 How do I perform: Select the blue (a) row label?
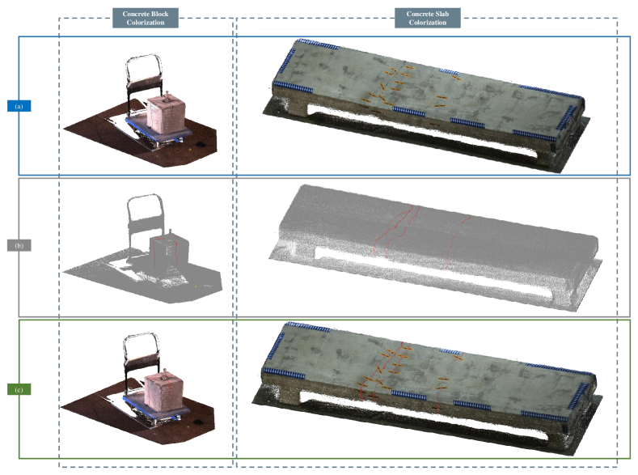point(19,106)
